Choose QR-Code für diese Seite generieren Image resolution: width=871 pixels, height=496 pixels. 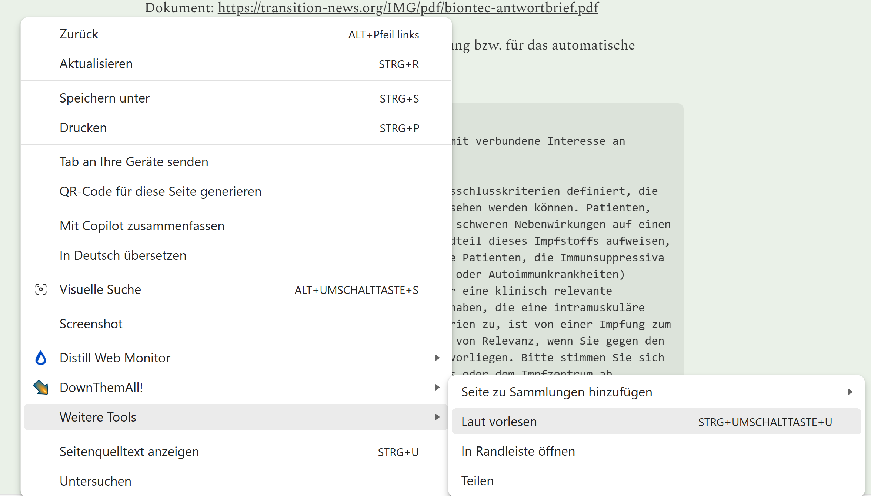point(160,191)
